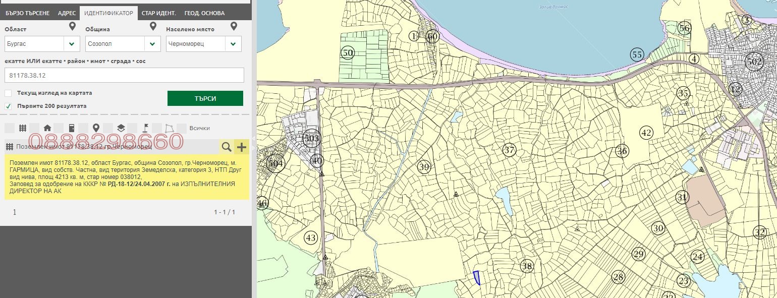The height and width of the screenshot is (298, 777).
Task: Click the blue highlighted parcel on map
Action: (x=476, y=278)
